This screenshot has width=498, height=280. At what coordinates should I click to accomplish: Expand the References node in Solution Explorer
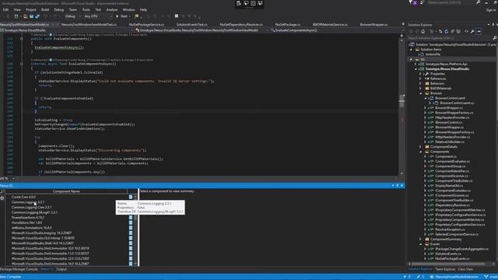click(x=420, y=79)
